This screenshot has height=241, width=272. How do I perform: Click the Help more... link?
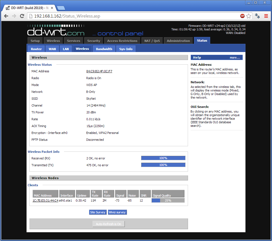235,58
